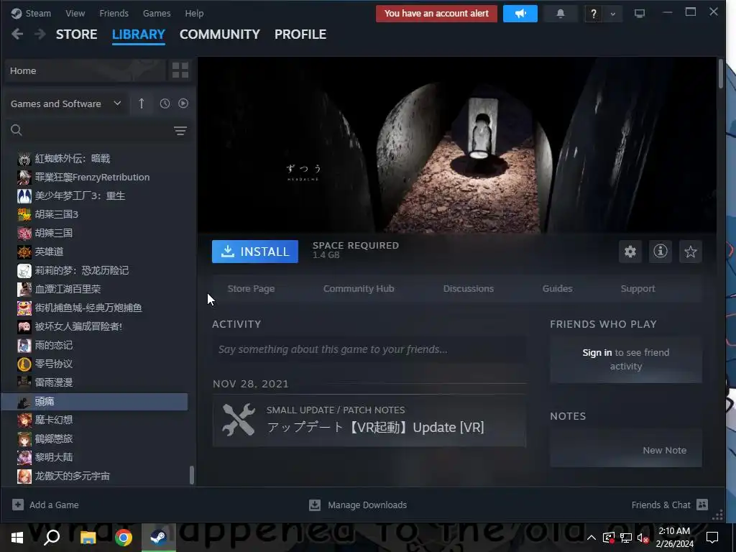Screen dimensions: 736x552
Task: Click the account alert banner
Action: [436, 14]
